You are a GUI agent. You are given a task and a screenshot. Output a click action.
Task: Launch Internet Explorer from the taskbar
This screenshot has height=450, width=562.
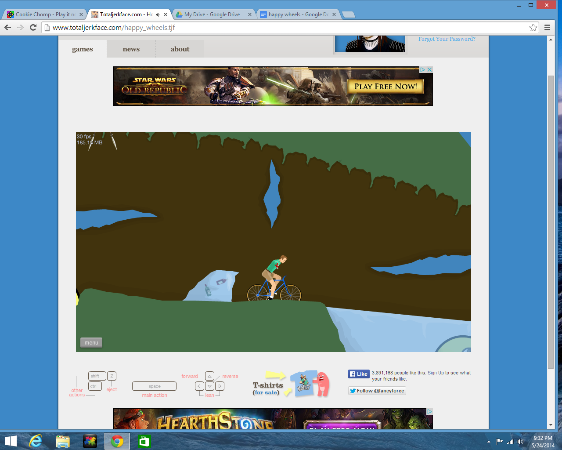point(36,441)
